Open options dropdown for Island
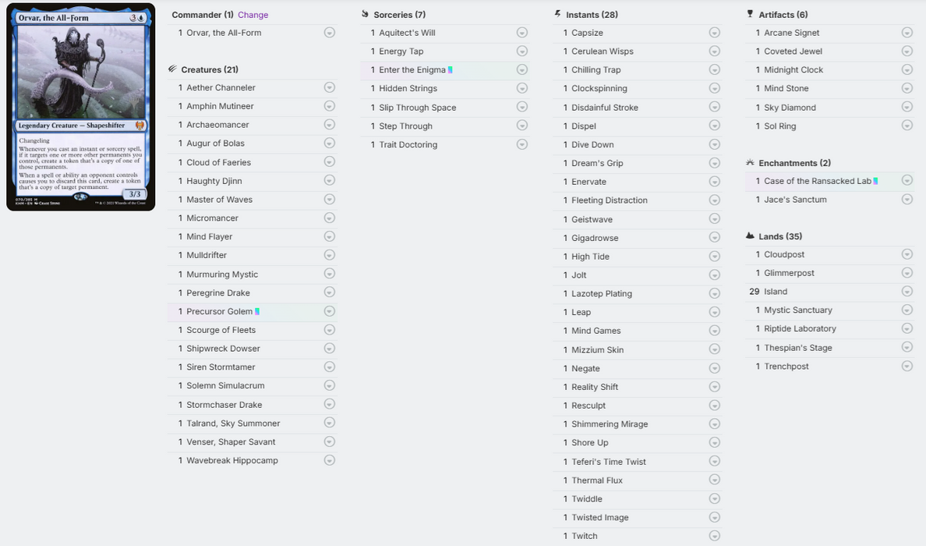This screenshot has width=926, height=546. point(907,291)
